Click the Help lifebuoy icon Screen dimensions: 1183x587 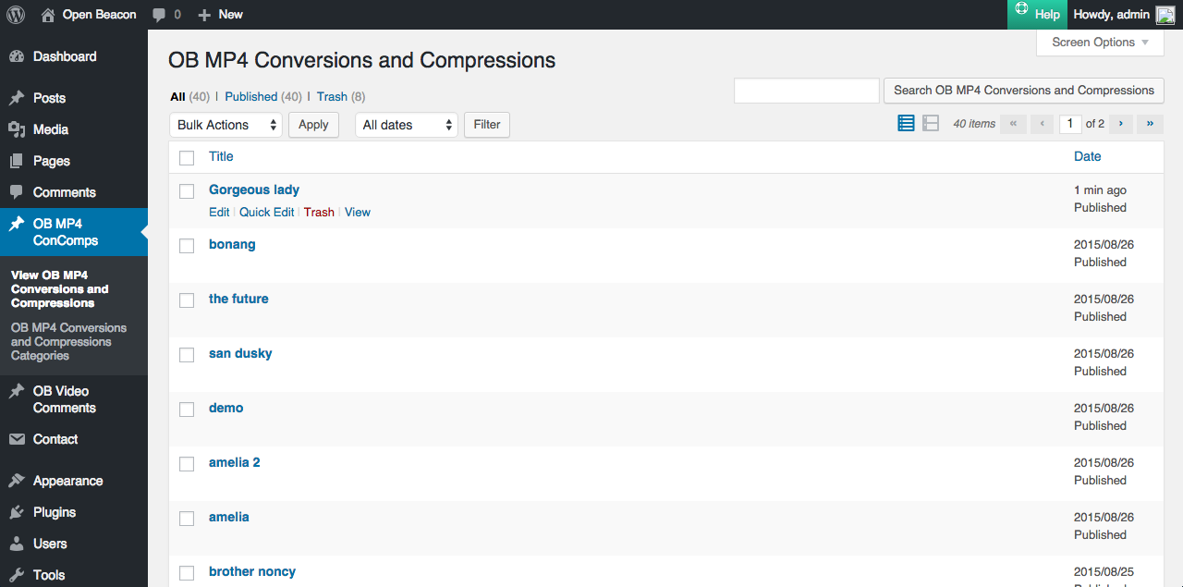coord(1021,10)
